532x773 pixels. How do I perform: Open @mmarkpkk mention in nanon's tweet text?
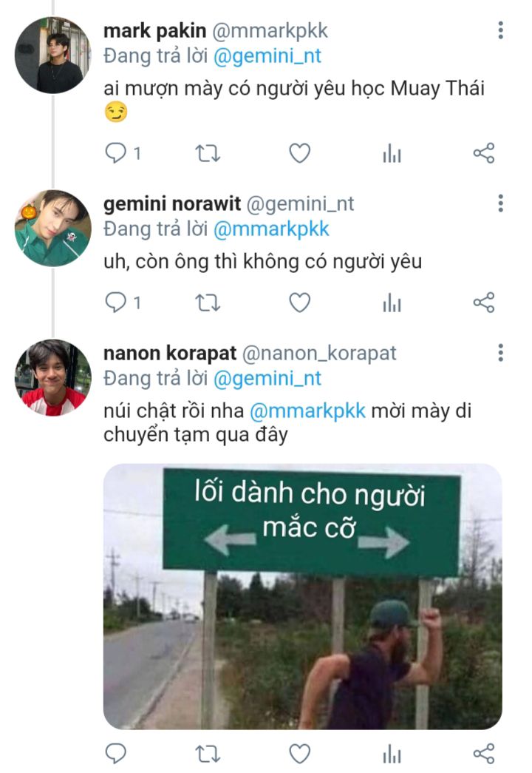(307, 411)
